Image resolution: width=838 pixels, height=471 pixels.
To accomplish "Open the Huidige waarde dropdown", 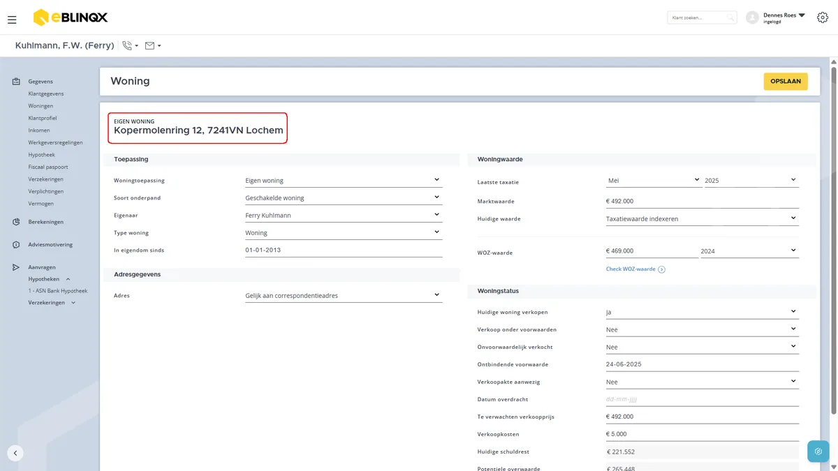I will (702, 218).
